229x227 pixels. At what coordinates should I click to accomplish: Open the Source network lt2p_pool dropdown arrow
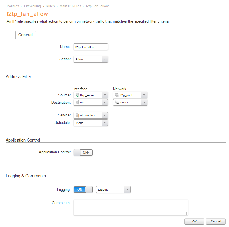tap(144, 95)
